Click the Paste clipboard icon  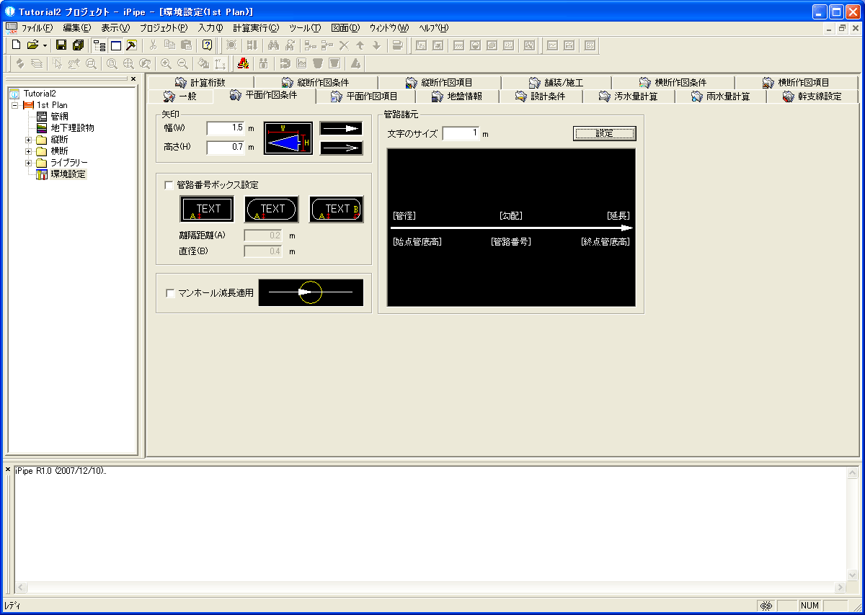(x=186, y=45)
